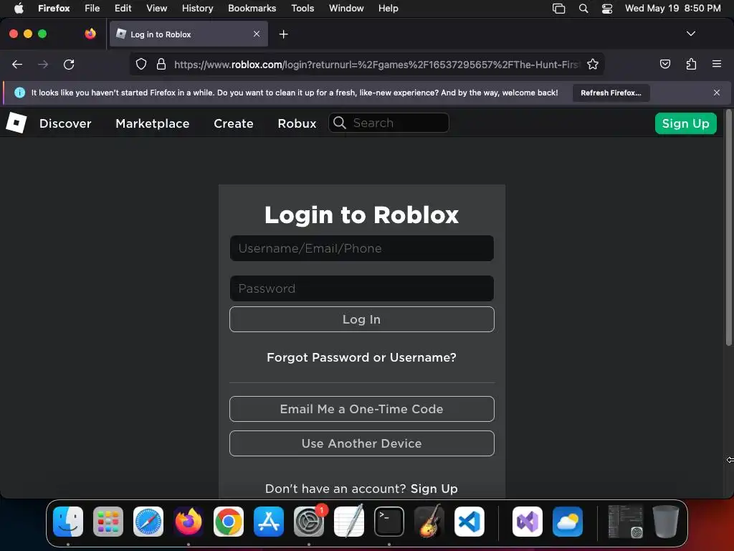Click Email Me a One-Time Code
Viewport: 734px width, 551px height.
pyautogui.click(x=362, y=409)
